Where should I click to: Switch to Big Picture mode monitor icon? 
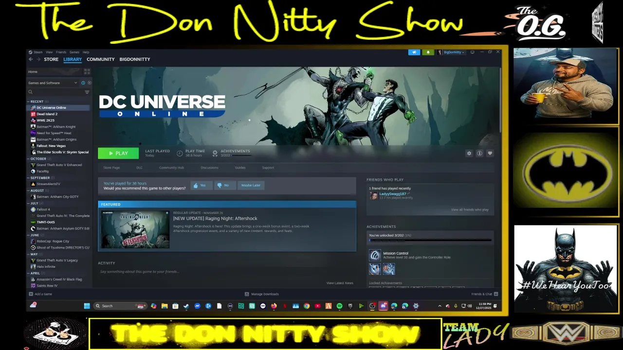click(472, 52)
